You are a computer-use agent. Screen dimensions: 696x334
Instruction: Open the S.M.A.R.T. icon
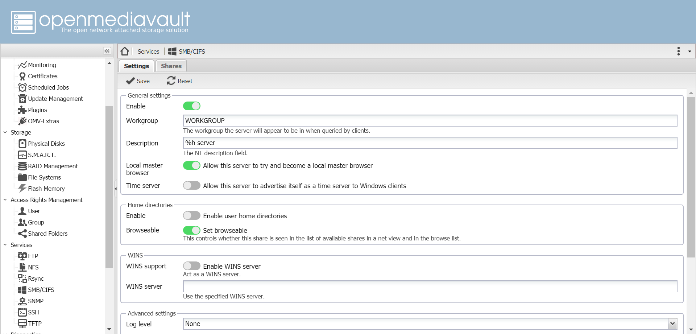click(22, 155)
